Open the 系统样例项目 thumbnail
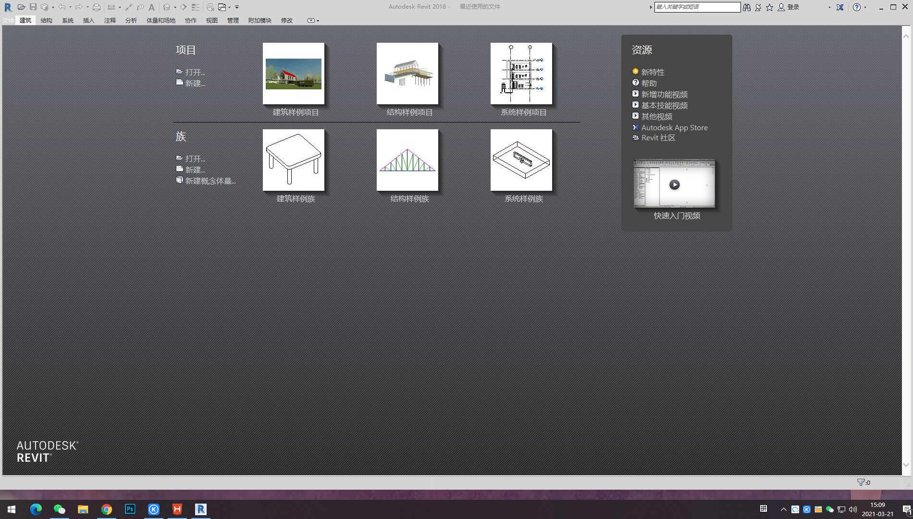The height and width of the screenshot is (519, 913). pos(521,74)
